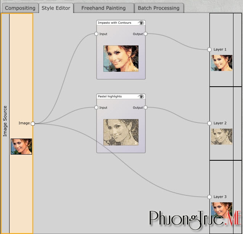The image size is (243, 234).
Task: Select the Impasto with Contours preview thumbnail
Action: click(121, 58)
